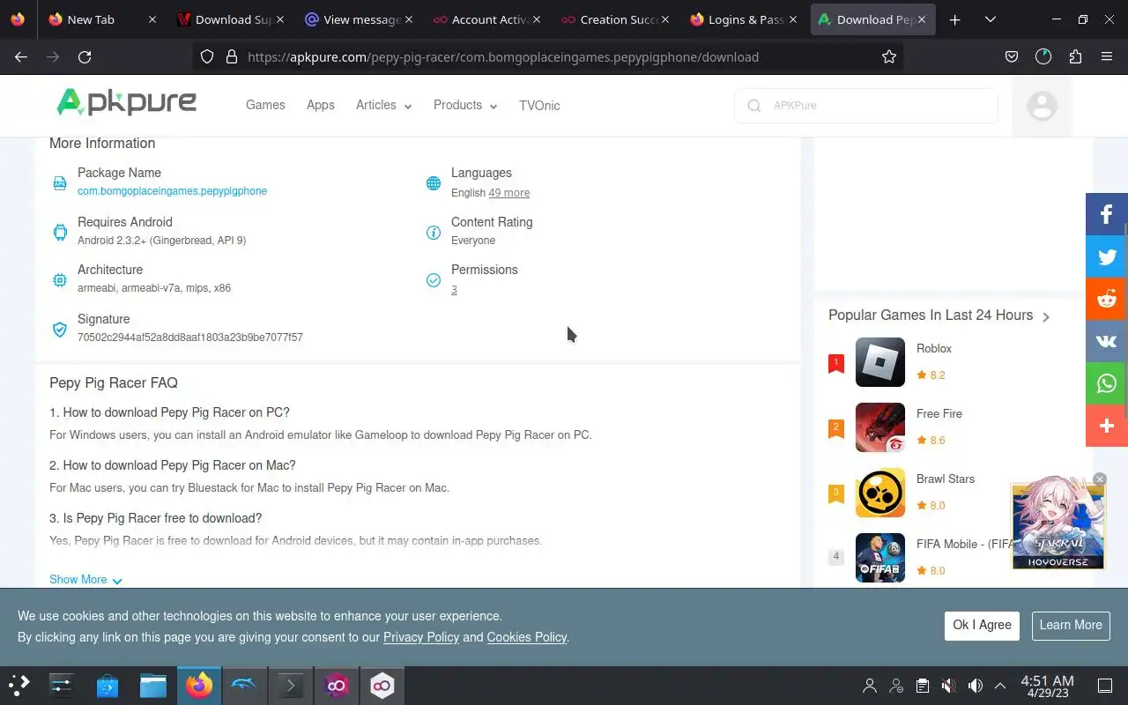Toggle muted audio in system tray
The width and height of the screenshot is (1128, 705).
(948, 686)
